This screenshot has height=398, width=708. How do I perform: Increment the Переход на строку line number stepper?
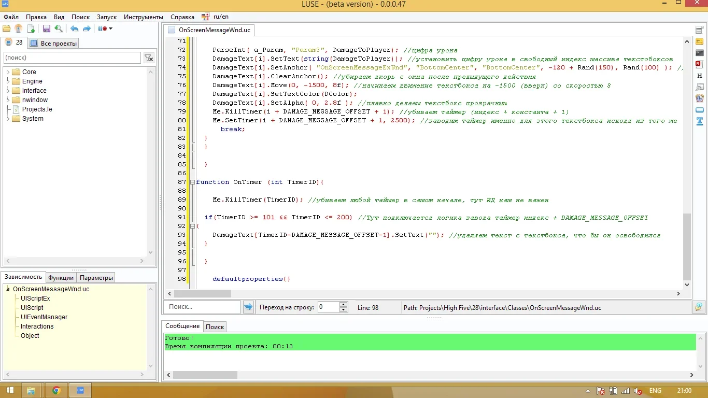(x=342, y=305)
